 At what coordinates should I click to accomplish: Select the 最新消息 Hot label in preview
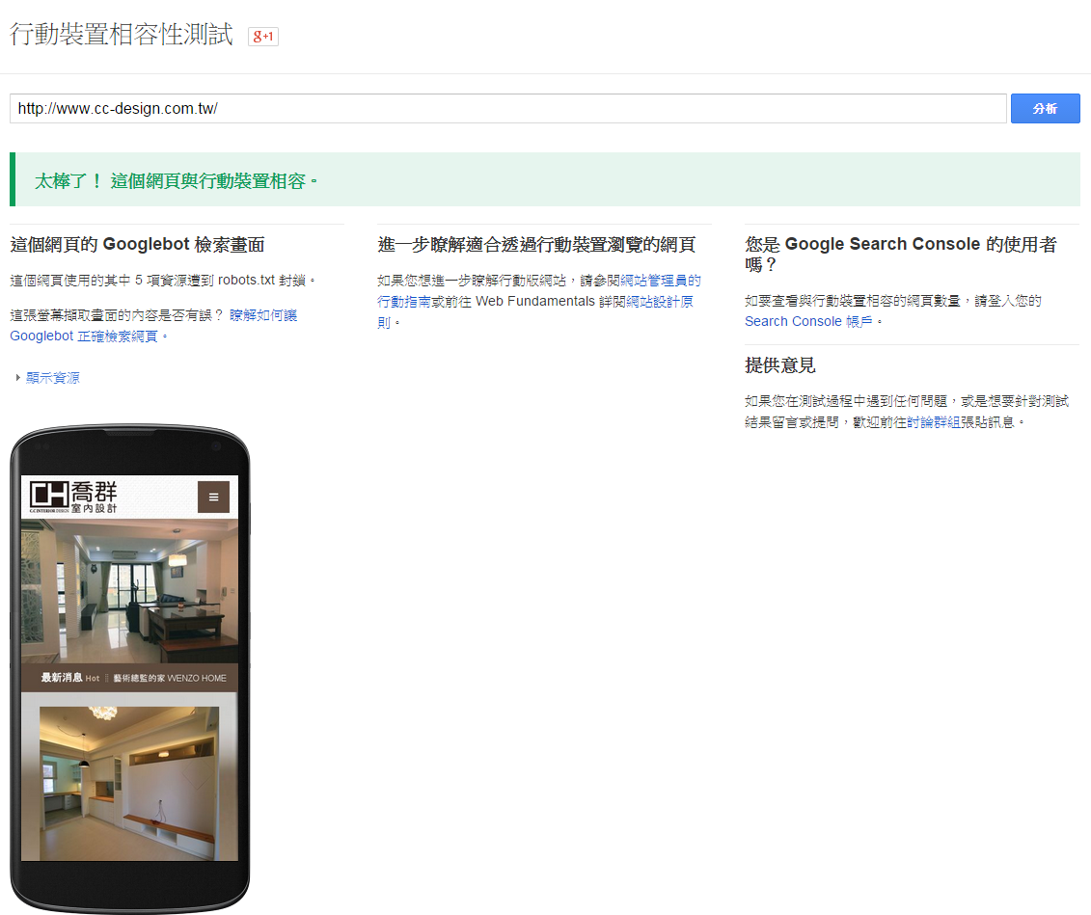(69, 678)
